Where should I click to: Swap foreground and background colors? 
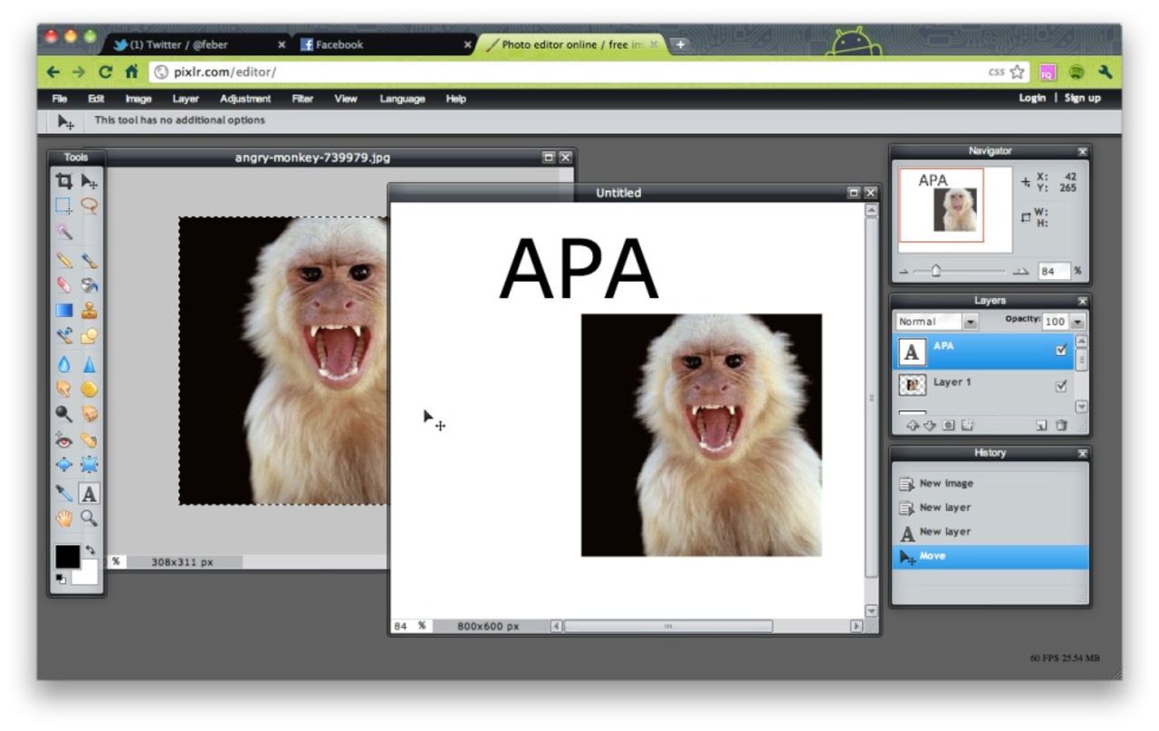tap(90, 549)
